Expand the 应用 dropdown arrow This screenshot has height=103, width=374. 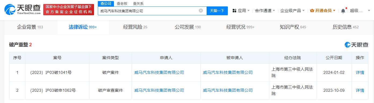[x=248, y=11]
